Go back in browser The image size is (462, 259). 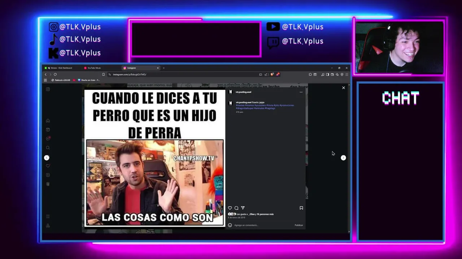(45, 74)
